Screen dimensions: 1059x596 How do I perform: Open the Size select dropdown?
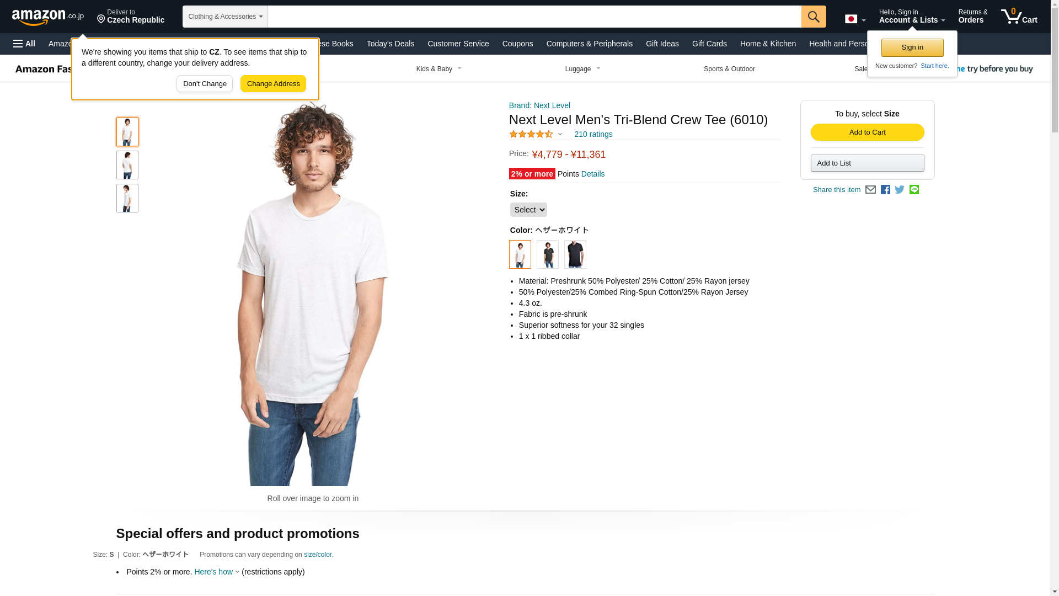(528, 210)
